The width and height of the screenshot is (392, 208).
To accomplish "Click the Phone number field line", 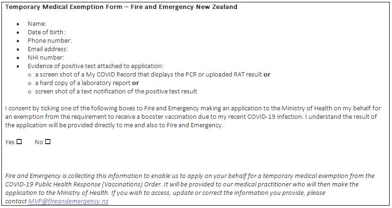I will [x=49, y=41].
